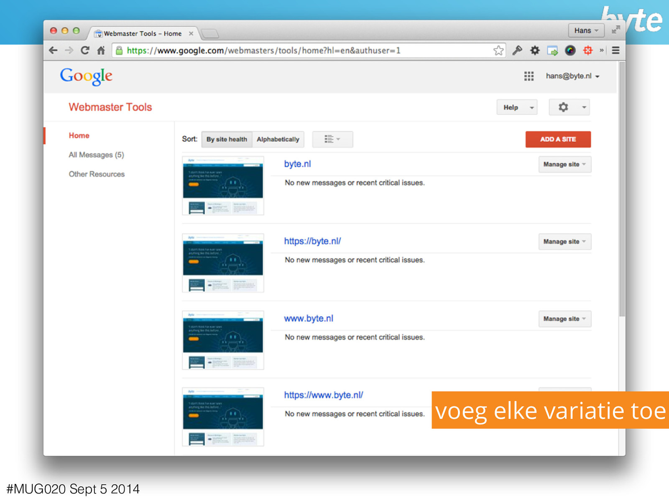Click the Webmaster Tools heading link

(110, 107)
